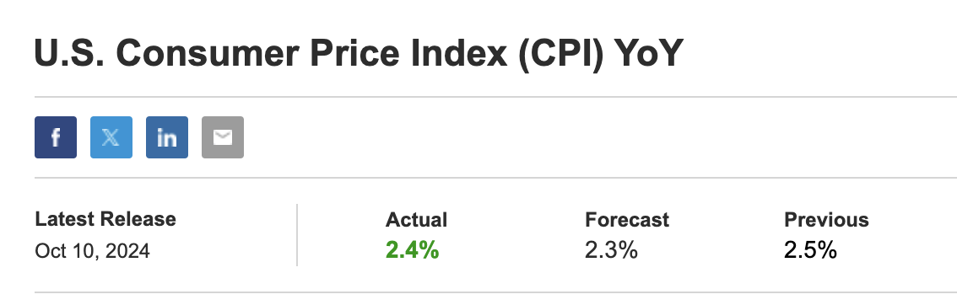Share the page on Facebook
This screenshot has height=305, width=957.
pyautogui.click(x=56, y=137)
